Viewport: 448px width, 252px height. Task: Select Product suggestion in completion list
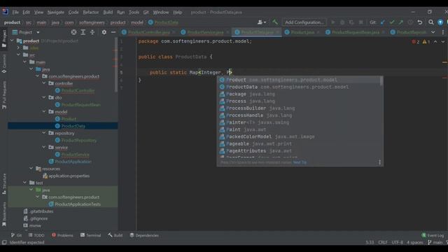[x=299, y=80]
